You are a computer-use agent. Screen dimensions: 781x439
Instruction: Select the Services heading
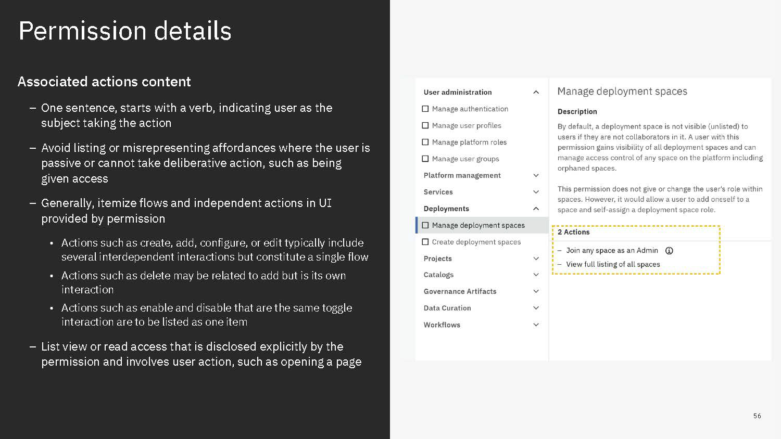(x=438, y=192)
